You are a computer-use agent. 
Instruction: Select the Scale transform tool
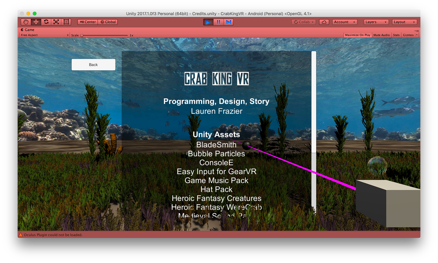point(56,22)
